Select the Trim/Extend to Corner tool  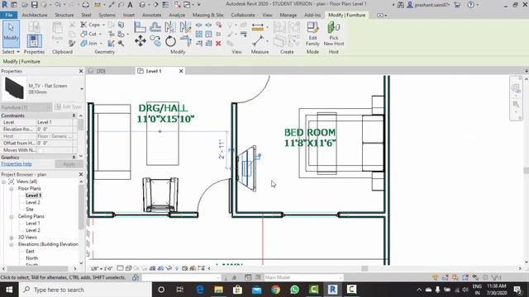(185, 41)
